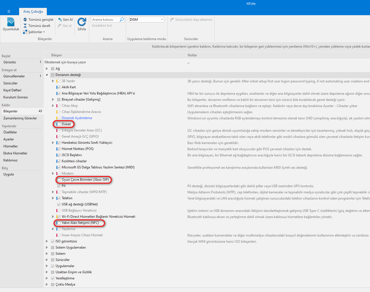Toggle the Uygulamalar checkbox
Viewport: 370px width, 292px height.
[x=52, y=266]
